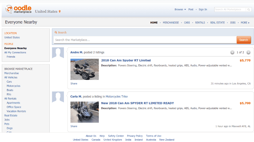Browse Jobs in the sidebar list
254x142 pixels.
7,120
